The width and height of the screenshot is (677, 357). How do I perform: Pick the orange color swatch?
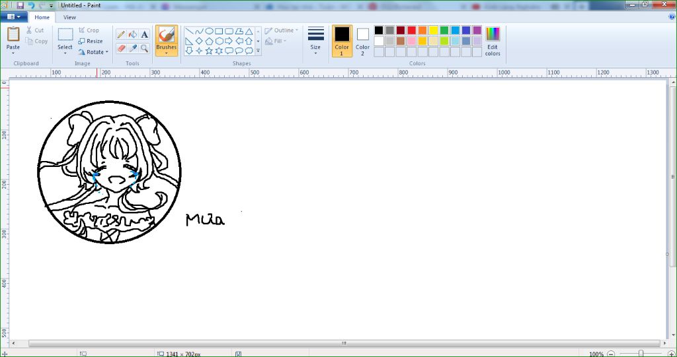(422, 30)
